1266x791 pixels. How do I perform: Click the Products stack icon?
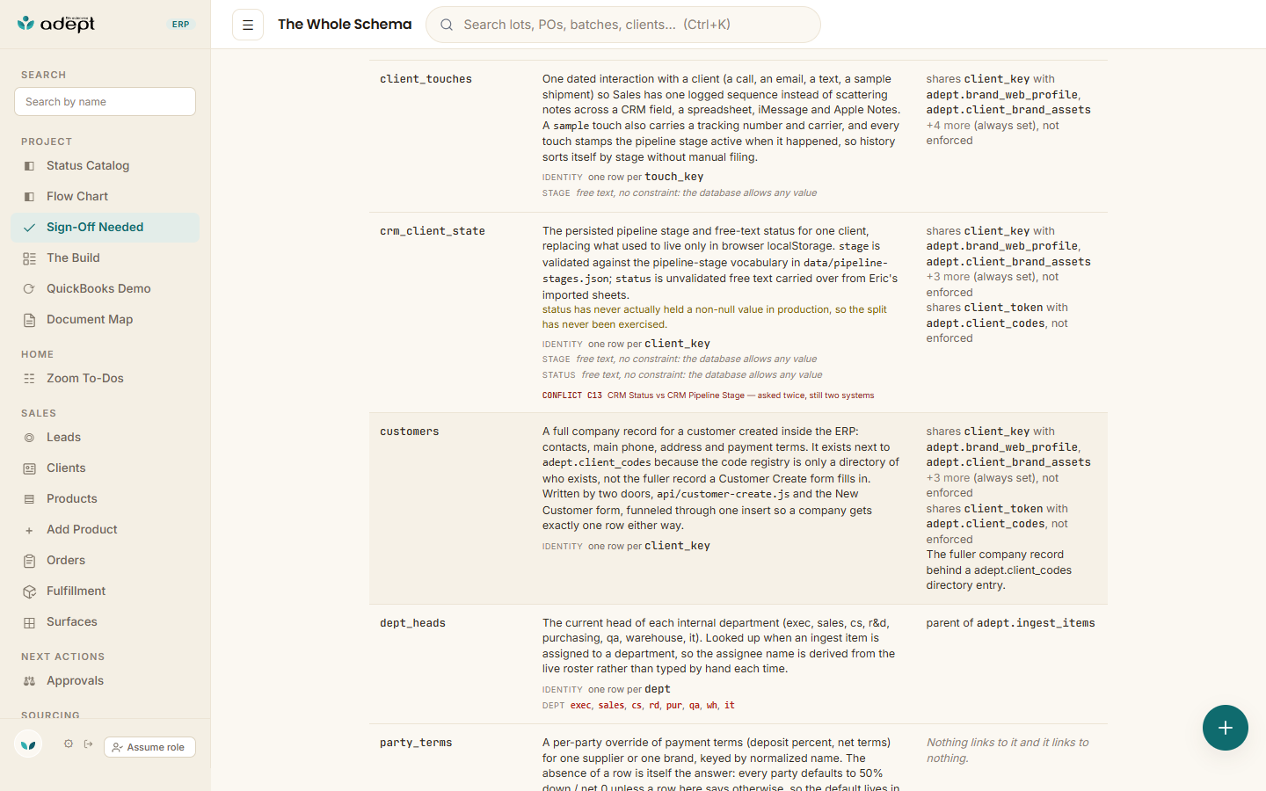coord(29,499)
